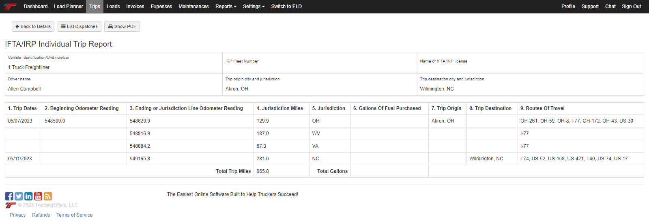Click the footer TruckingOffice logo icon
This screenshot has height=222, width=649.
(x=11, y=205)
